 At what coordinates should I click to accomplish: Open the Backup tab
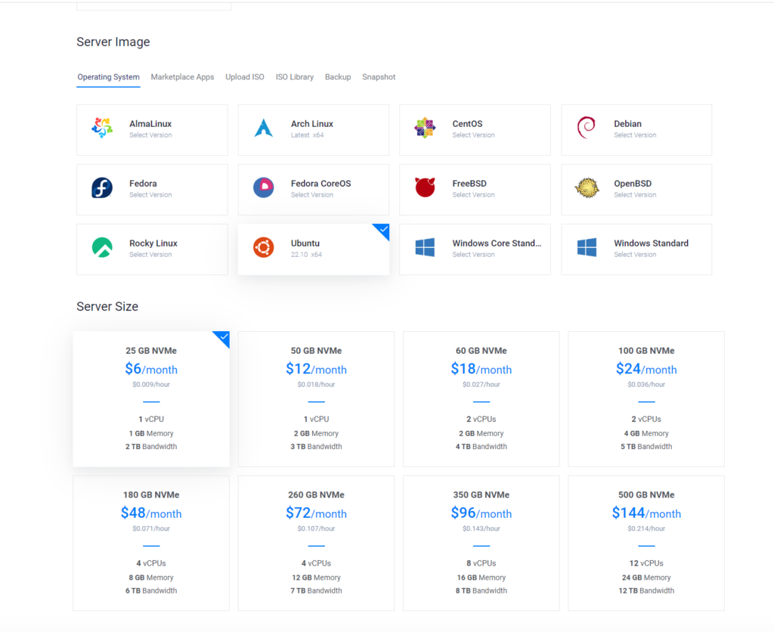coord(338,77)
